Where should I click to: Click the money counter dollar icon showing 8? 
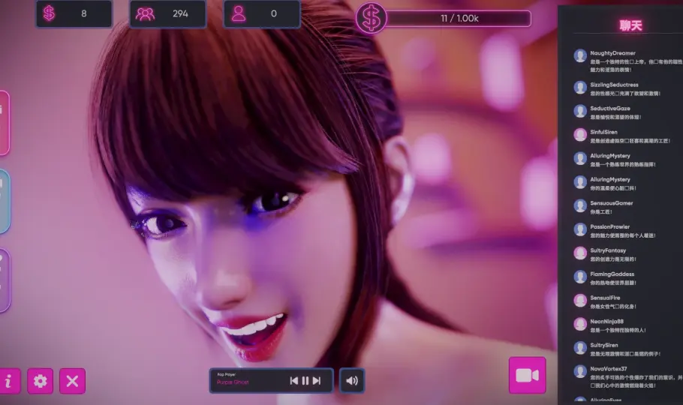[50, 13]
